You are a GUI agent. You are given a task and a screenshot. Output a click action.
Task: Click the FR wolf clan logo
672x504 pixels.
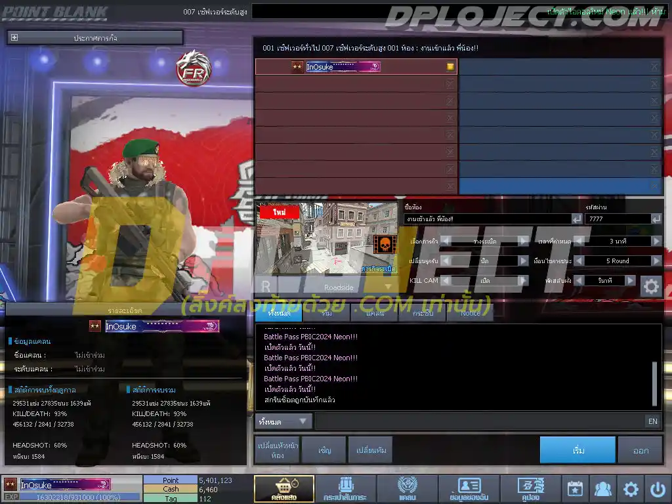click(194, 68)
